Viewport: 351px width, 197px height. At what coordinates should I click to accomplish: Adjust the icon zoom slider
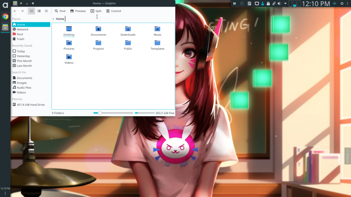[113, 113]
